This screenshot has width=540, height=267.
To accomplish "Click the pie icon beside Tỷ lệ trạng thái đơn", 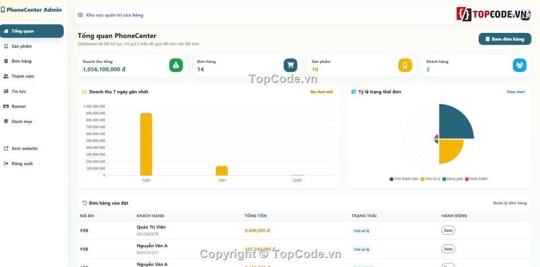I will coord(354,92).
